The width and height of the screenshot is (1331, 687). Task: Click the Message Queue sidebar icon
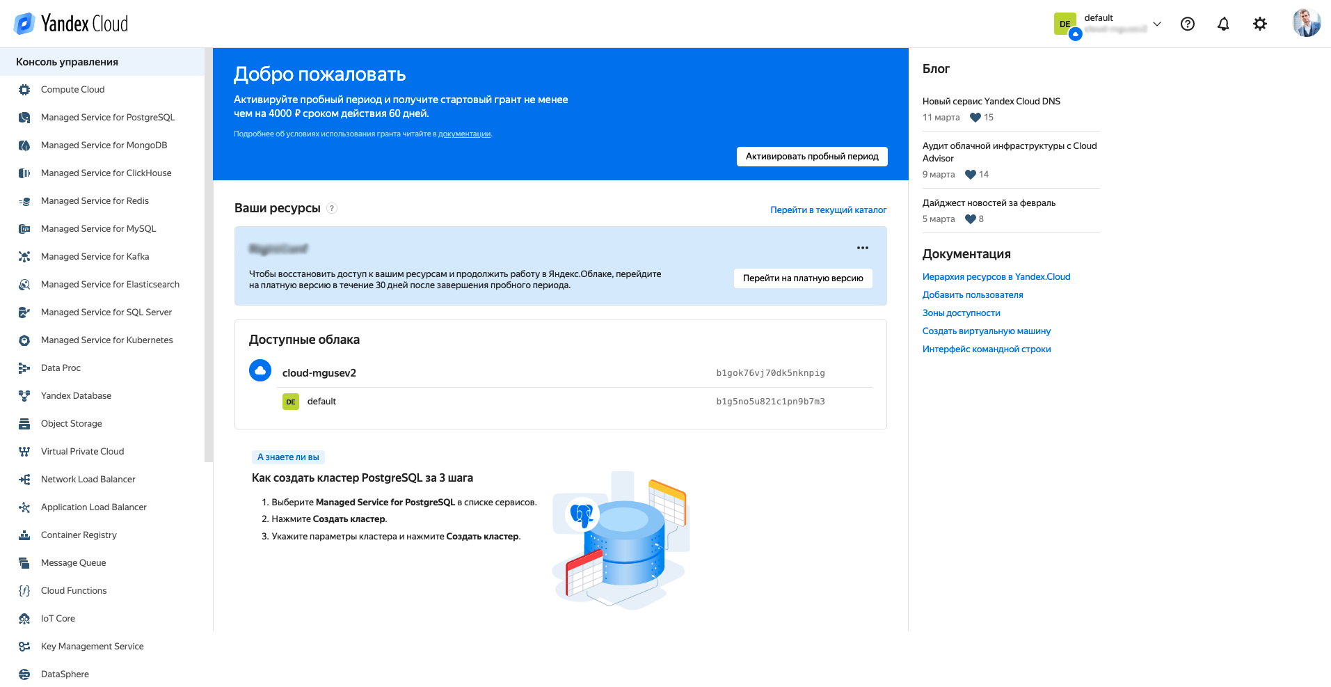click(24, 563)
